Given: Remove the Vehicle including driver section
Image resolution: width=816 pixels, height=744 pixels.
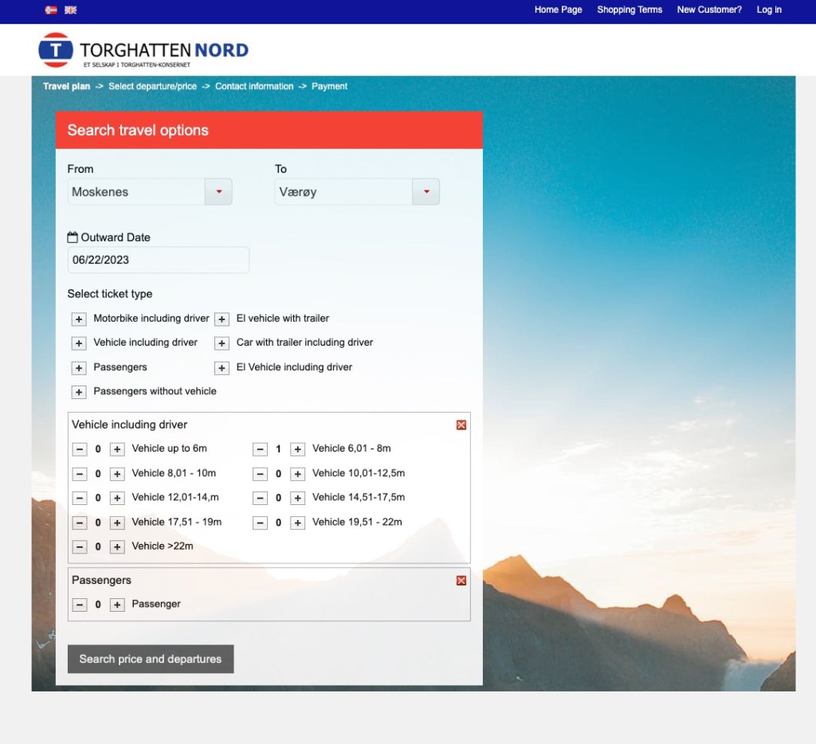Looking at the screenshot, I should (x=461, y=425).
